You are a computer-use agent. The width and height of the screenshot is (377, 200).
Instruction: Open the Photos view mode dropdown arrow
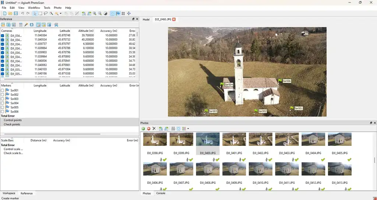188,129
